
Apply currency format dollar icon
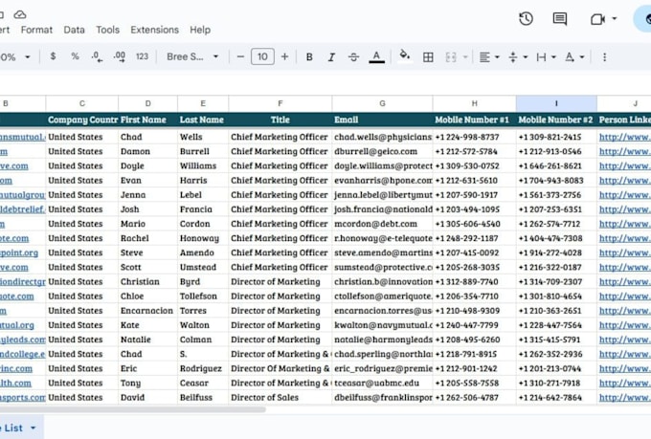coord(53,56)
